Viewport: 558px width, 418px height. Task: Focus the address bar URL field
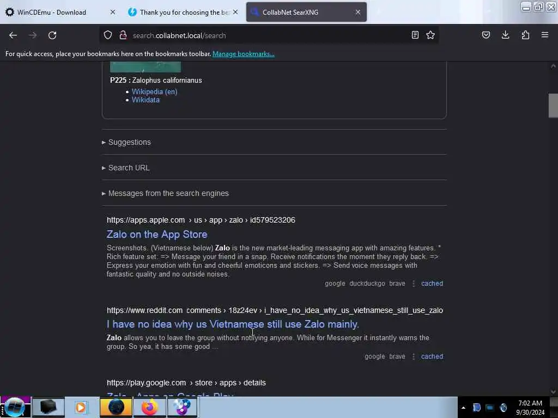[x=269, y=35]
